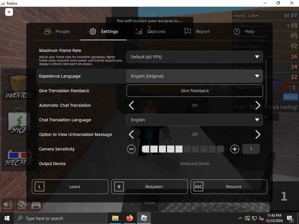Screen dimensions: 299x224
Task: Click the Windows Start button
Action: [x=7, y=218]
